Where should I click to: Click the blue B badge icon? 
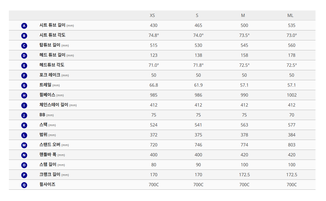click(x=24, y=36)
